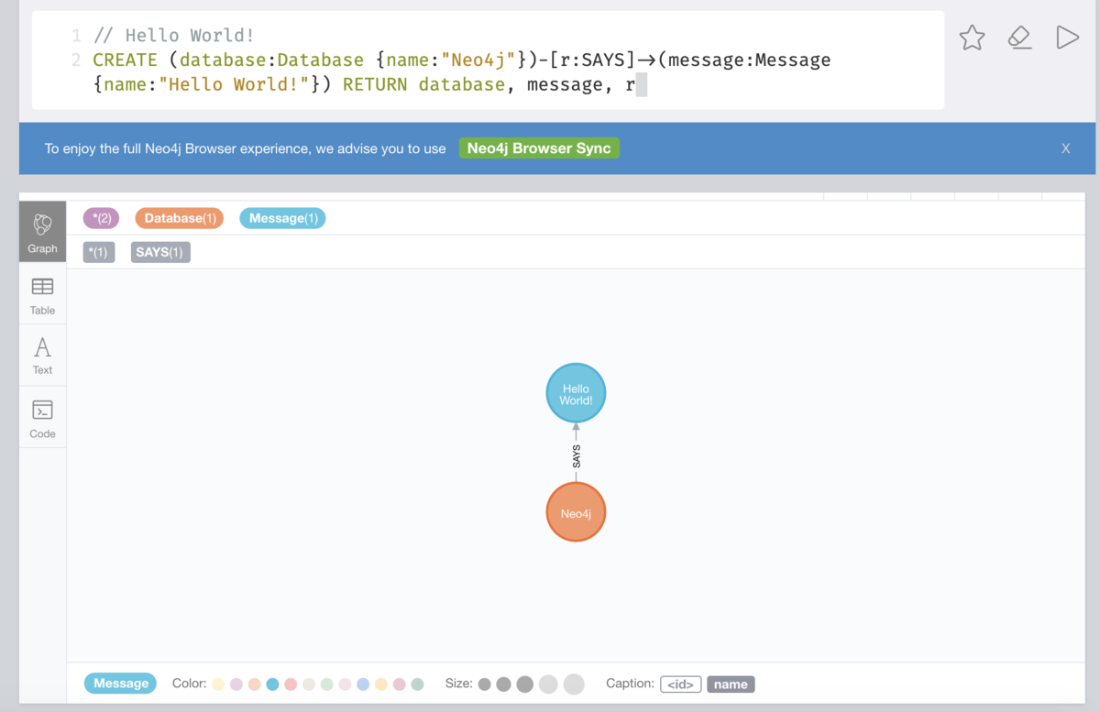This screenshot has width=1100, height=712.
Task: Click the RETURN keyword in the query
Action: point(376,85)
